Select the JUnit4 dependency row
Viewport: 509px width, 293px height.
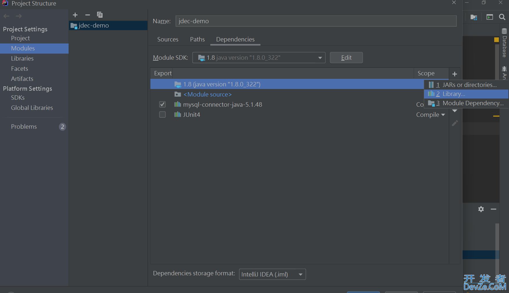click(300, 115)
